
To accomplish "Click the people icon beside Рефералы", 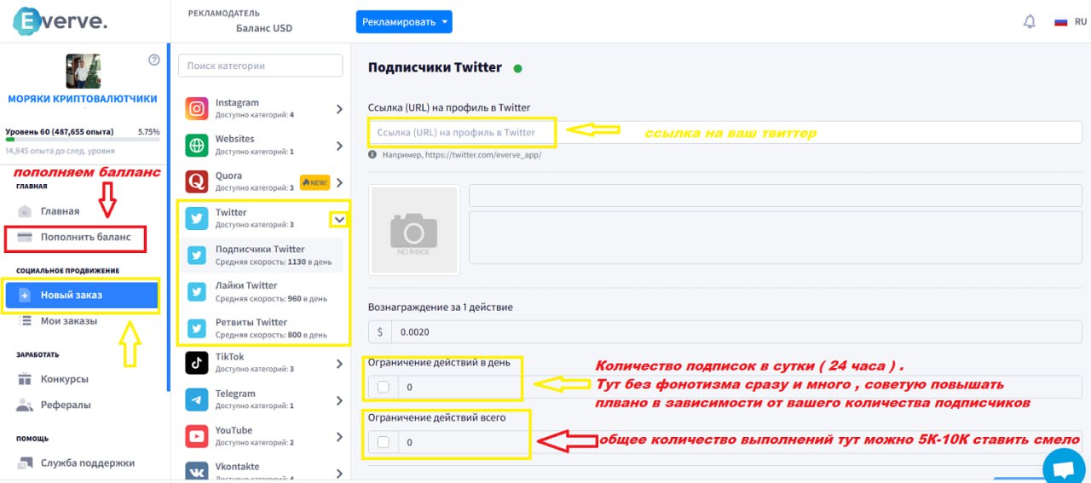I will point(25,405).
